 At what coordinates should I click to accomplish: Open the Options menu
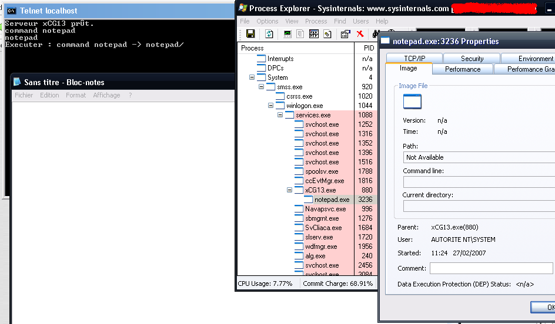268,21
